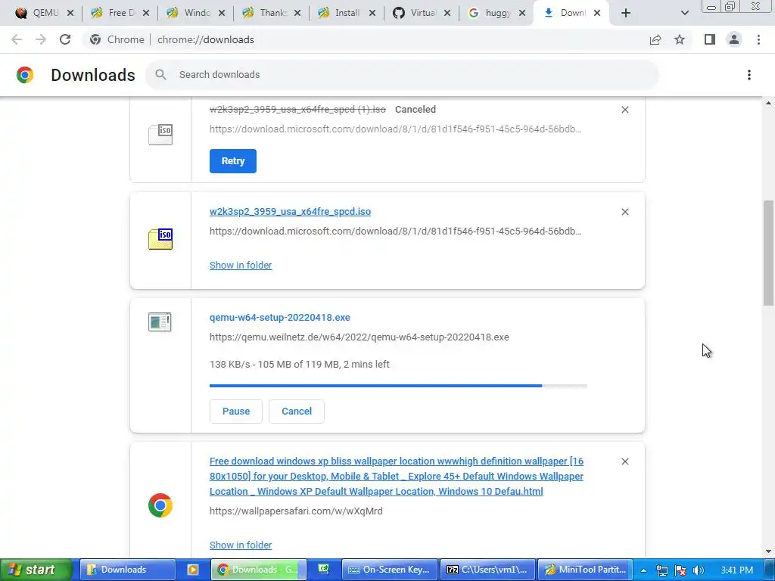
Task: Switch to the Thank tab
Action: click(x=270, y=13)
